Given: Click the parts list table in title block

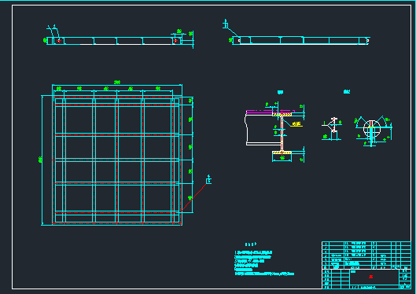Looking at the screenshot, I should 366,255.
